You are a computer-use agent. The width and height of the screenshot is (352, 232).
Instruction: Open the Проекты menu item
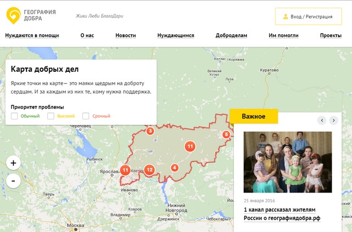[331, 36]
